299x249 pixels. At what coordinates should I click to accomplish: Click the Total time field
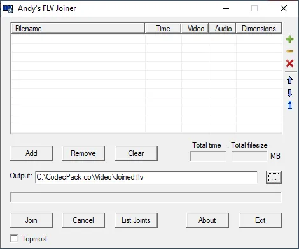(208, 156)
